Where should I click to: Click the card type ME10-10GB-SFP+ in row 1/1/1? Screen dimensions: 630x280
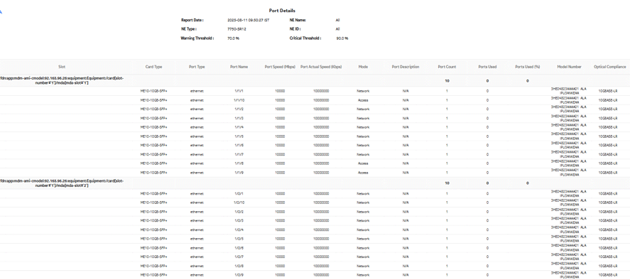153,91
